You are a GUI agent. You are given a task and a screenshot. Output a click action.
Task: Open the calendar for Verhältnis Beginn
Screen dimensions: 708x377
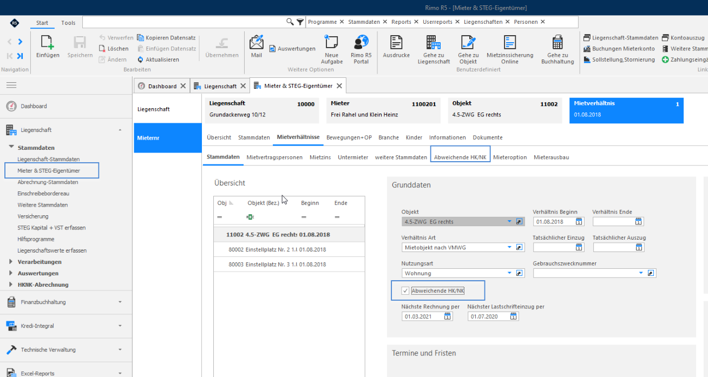click(x=579, y=222)
